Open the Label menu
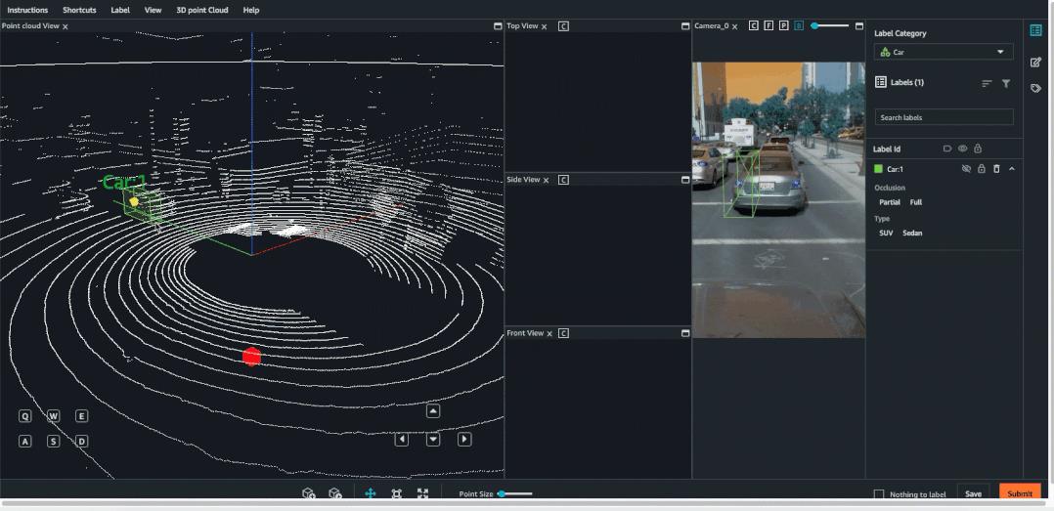Viewport: 1054px width, 511px height. click(120, 10)
